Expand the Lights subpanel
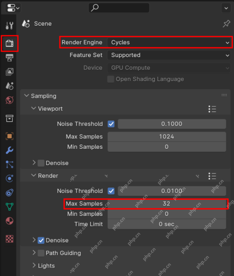The height and width of the screenshot is (276, 234). 34,265
